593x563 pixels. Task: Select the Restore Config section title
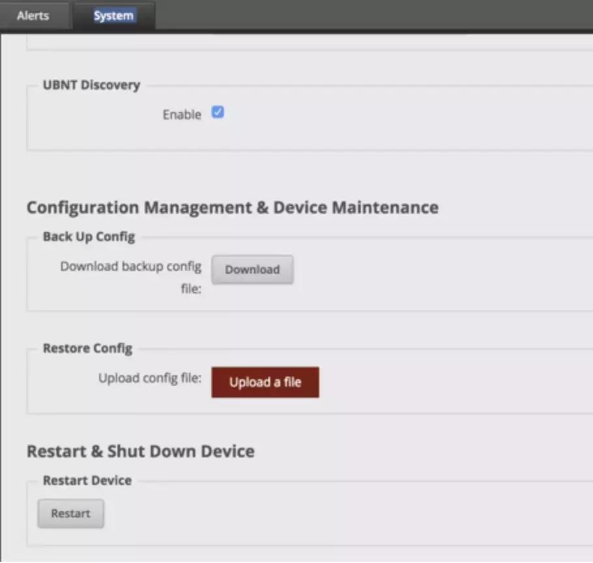pyautogui.click(x=87, y=349)
